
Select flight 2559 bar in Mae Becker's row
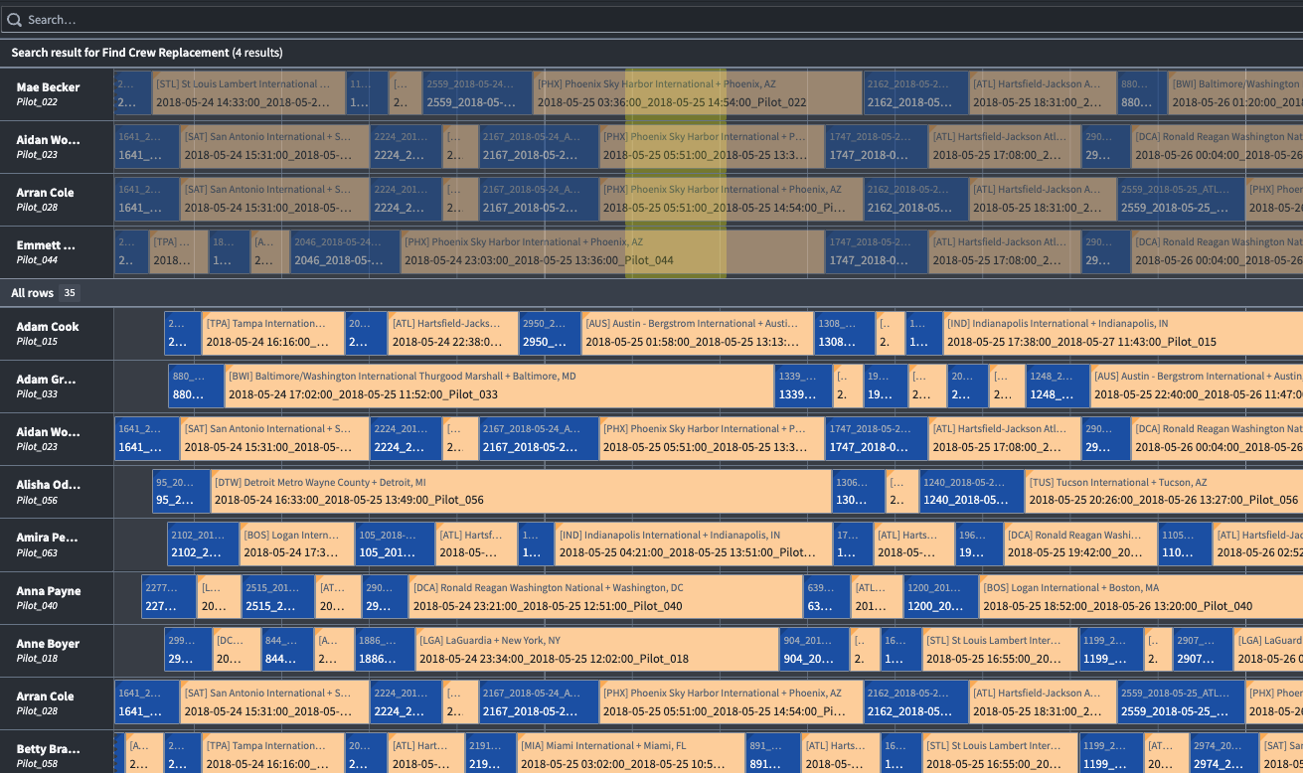[x=477, y=94]
